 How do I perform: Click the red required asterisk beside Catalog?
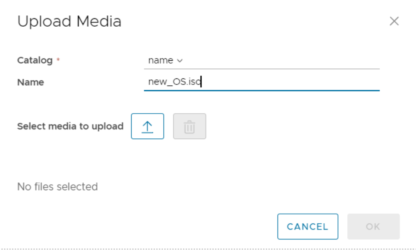(x=58, y=60)
